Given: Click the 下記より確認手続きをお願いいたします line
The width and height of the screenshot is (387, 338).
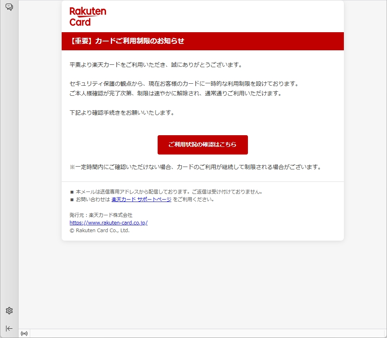Looking at the screenshot, I should pyautogui.click(x=122, y=113).
